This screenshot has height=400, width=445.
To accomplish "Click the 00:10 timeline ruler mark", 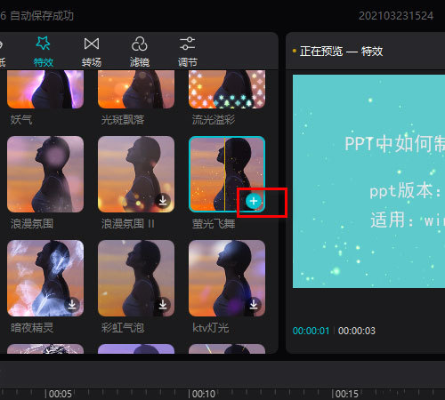I will pyautogui.click(x=204, y=394).
